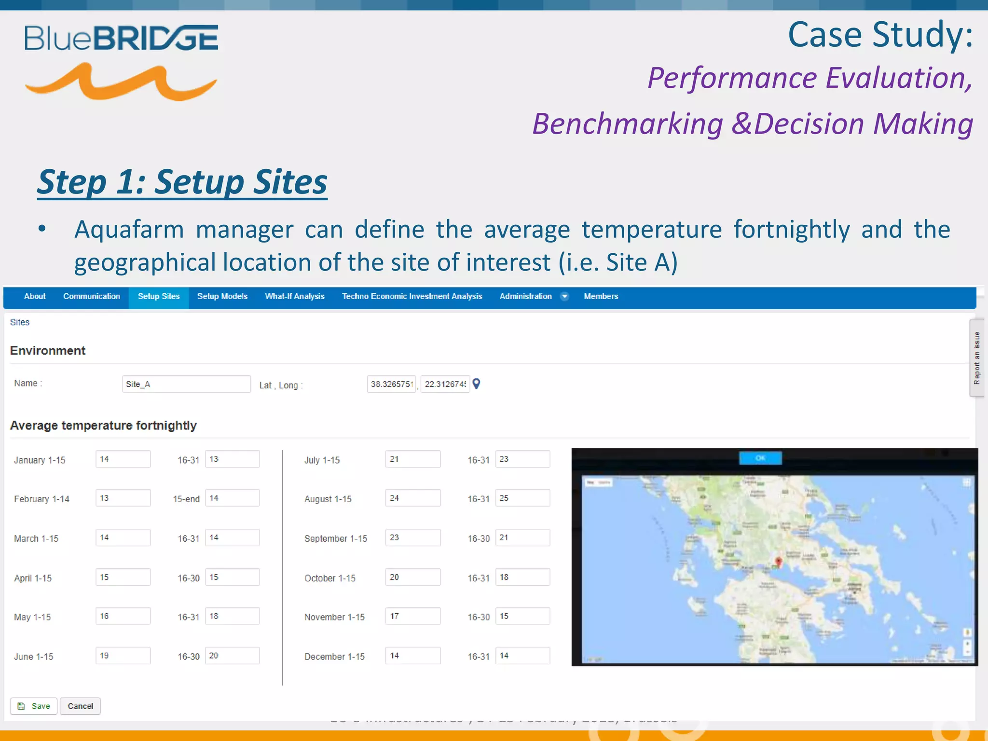Click the Sites breadcrumb link
The image size is (988, 741).
click(x=20, y=322)
